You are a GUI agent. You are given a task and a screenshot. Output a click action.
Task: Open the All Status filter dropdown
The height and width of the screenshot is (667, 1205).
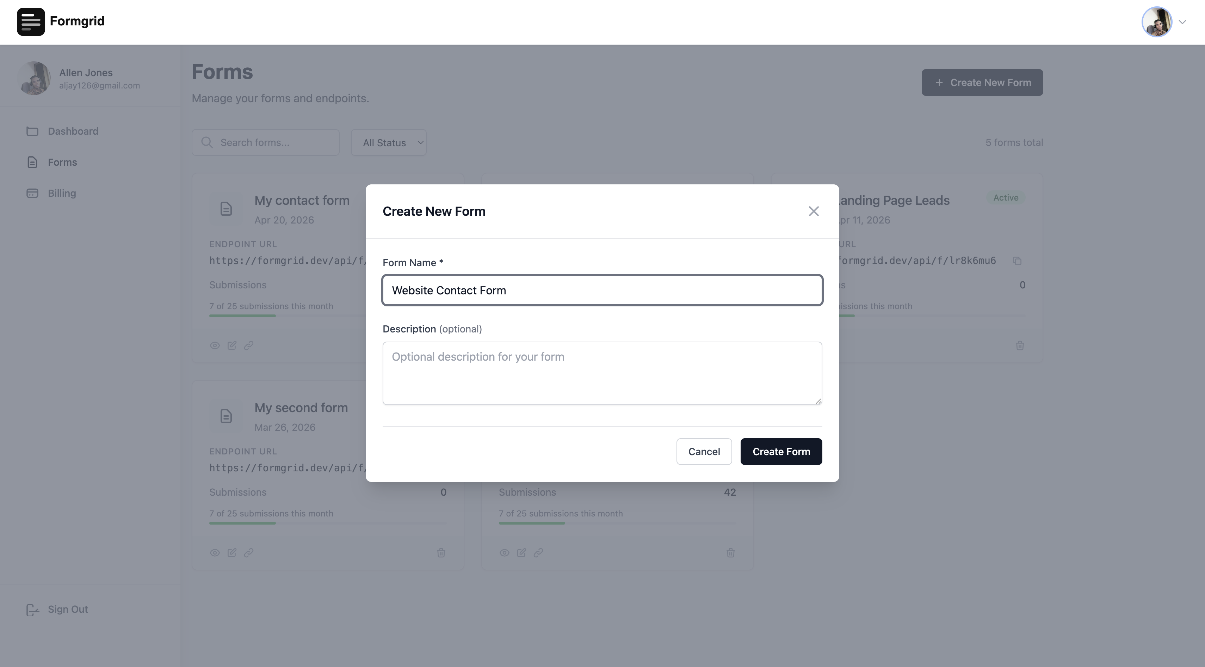(388, 142)
